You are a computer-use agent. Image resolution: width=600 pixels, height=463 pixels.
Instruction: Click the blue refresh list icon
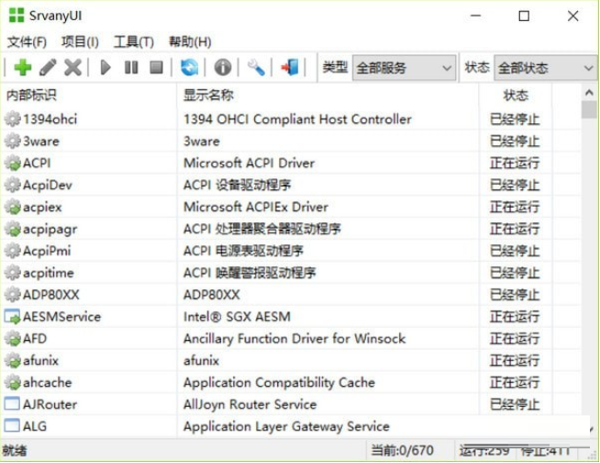pyautogui.click(x=189, y=68)
